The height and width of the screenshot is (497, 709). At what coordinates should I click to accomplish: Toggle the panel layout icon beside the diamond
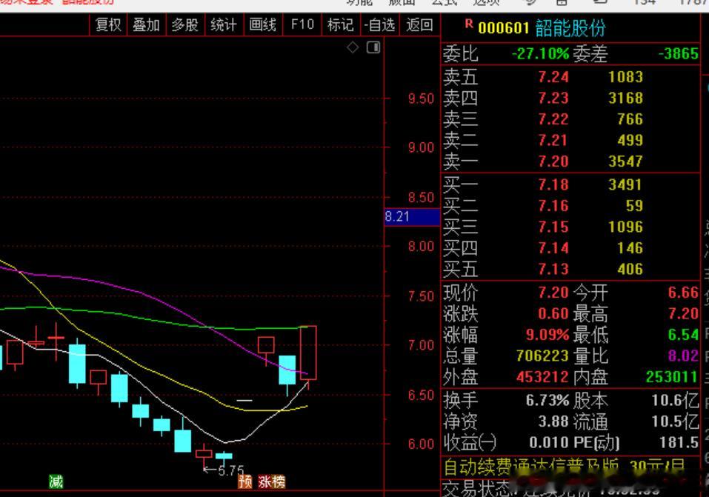point(373,47)
